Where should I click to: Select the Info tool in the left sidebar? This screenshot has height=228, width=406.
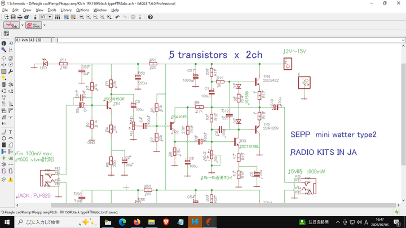[4, 43]
